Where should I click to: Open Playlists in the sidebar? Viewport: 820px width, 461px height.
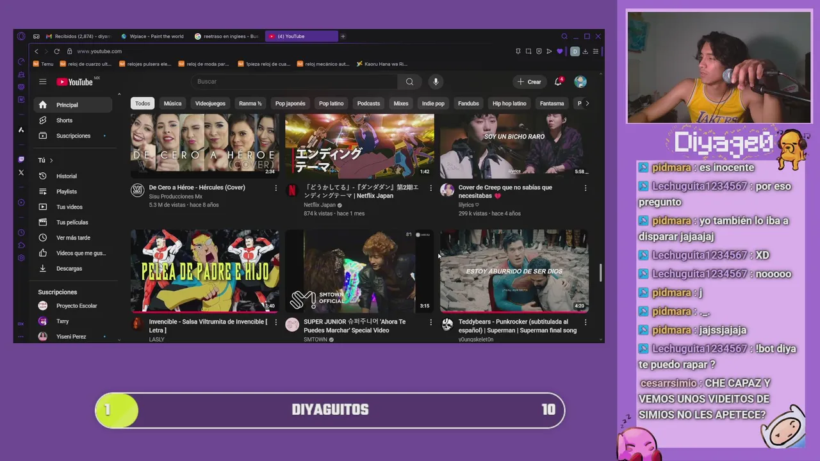tap(73, 191)
